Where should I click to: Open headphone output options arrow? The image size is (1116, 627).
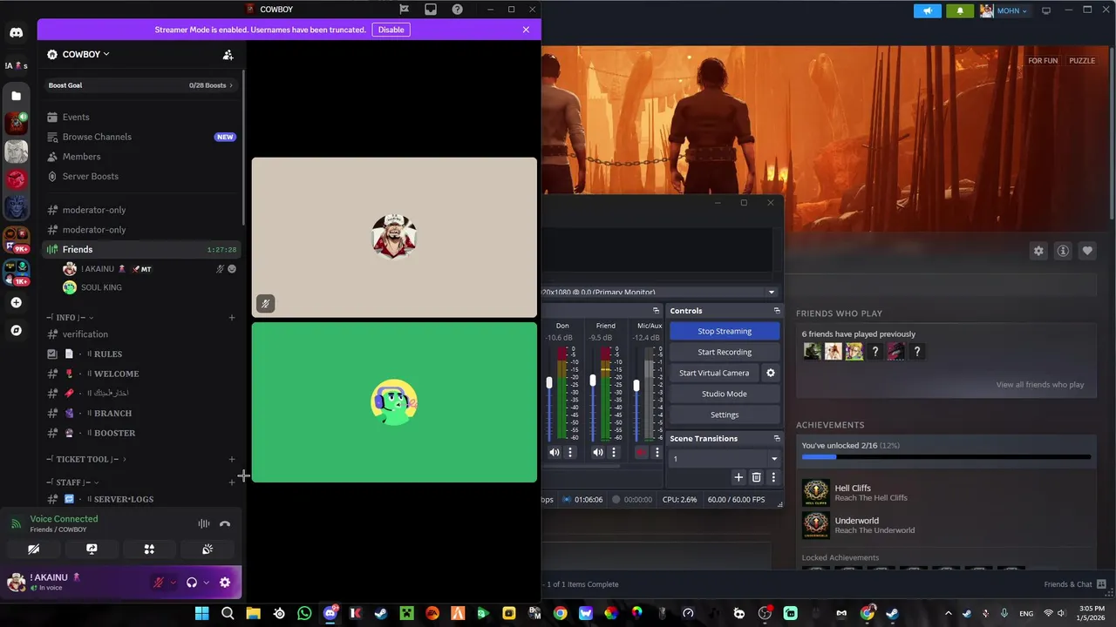(206, 583)
